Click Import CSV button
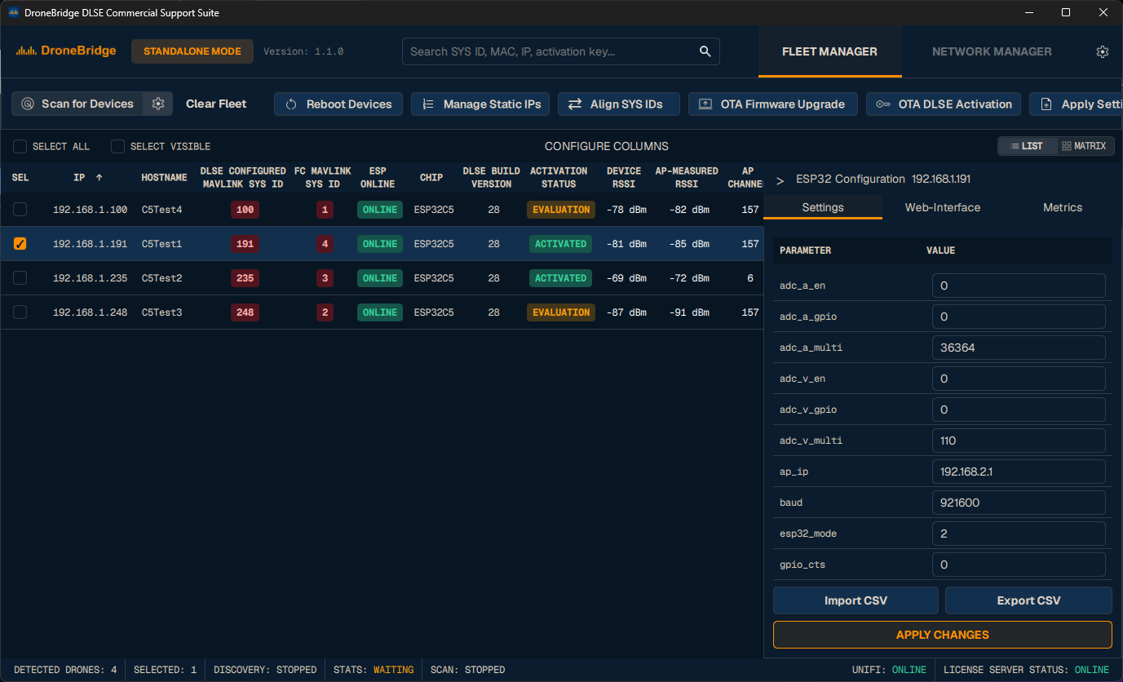The image size is (1123, 682). tap(856, 600)
